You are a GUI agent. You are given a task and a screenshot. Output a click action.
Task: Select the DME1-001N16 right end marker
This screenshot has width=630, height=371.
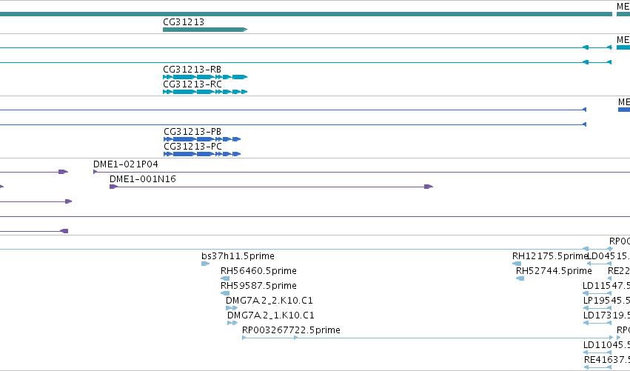pyautogui.click(x=429, y=187)
